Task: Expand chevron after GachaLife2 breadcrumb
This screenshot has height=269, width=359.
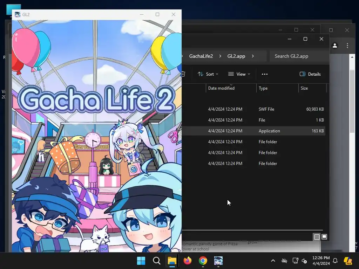Action: [220, 56]
